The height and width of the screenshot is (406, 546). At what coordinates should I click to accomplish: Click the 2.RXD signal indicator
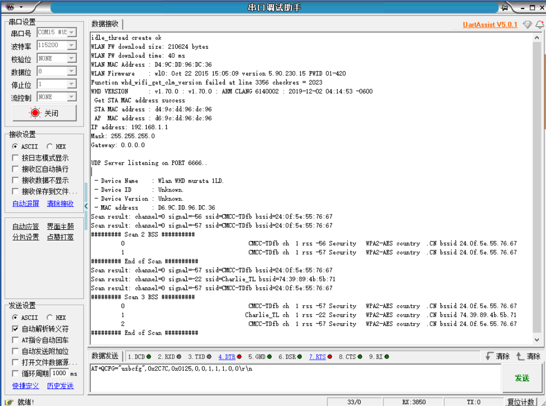169,357
